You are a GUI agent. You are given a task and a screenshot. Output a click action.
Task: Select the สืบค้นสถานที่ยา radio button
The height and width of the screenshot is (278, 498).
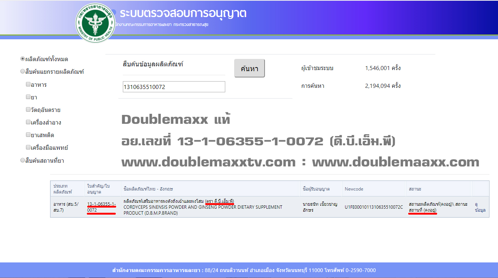(x=23, y=160)
